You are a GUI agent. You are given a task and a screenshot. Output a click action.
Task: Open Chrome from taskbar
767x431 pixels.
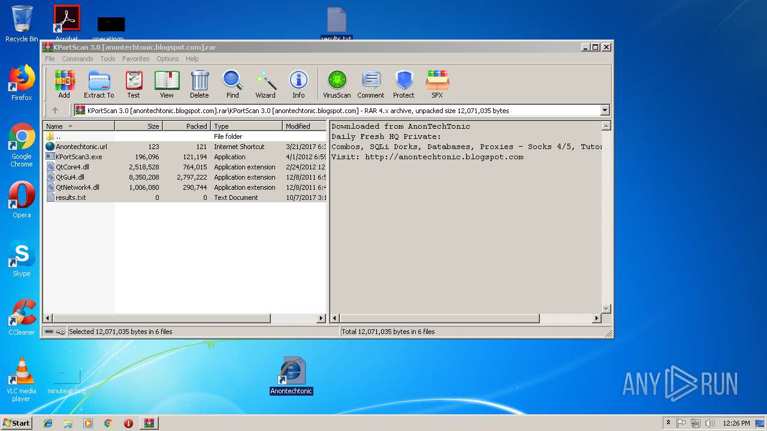click(x=108, y=423)
